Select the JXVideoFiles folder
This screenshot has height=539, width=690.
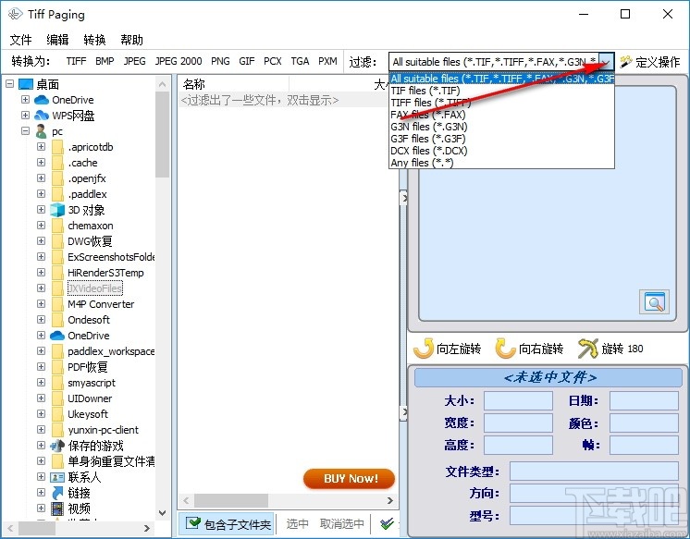(95, 288)
